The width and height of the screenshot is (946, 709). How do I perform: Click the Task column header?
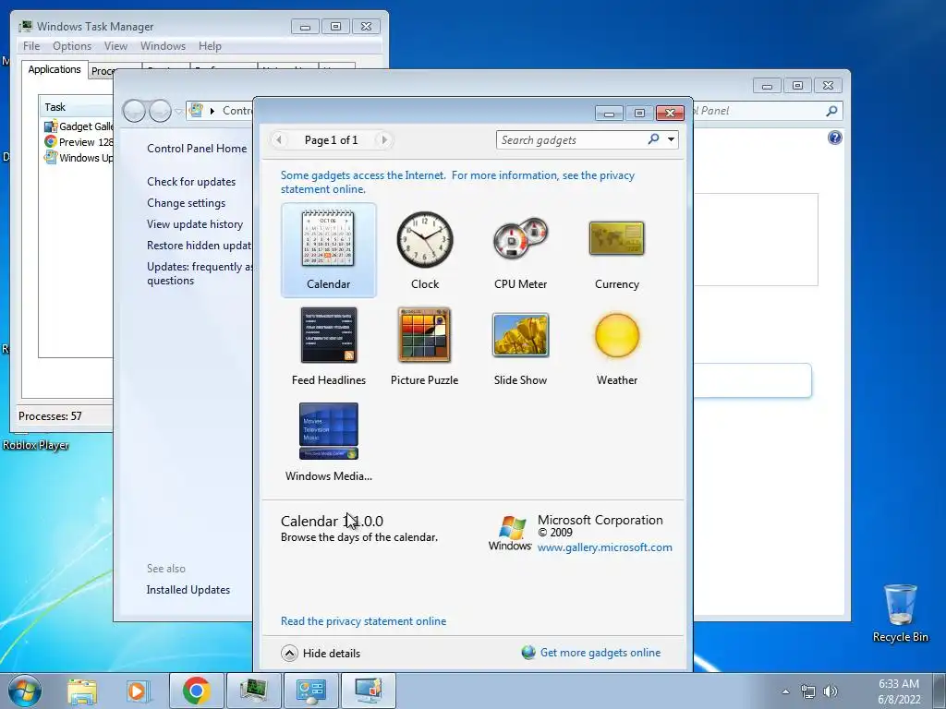tap(76, 107)
